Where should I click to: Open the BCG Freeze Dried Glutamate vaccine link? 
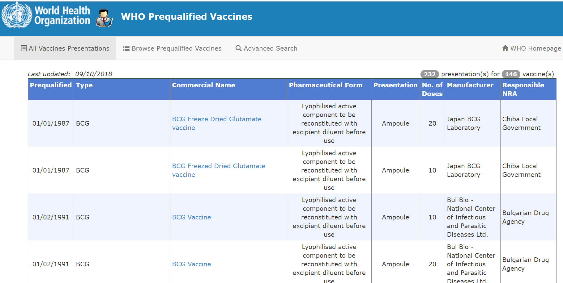coord(217,123)
